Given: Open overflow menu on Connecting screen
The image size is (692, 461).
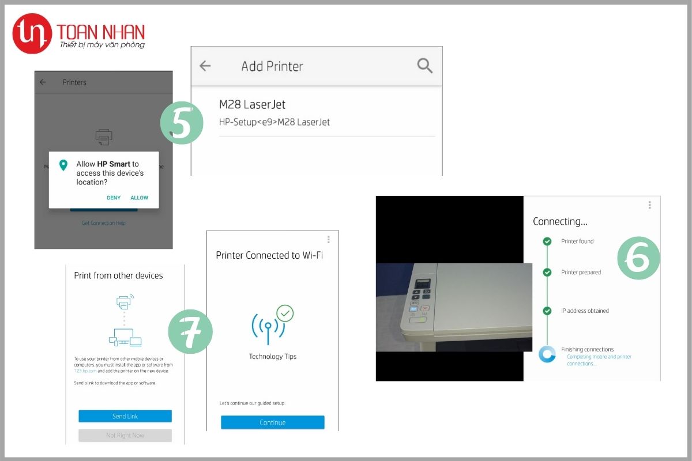Looking at the screenshot, I should [x=650, y=205].
